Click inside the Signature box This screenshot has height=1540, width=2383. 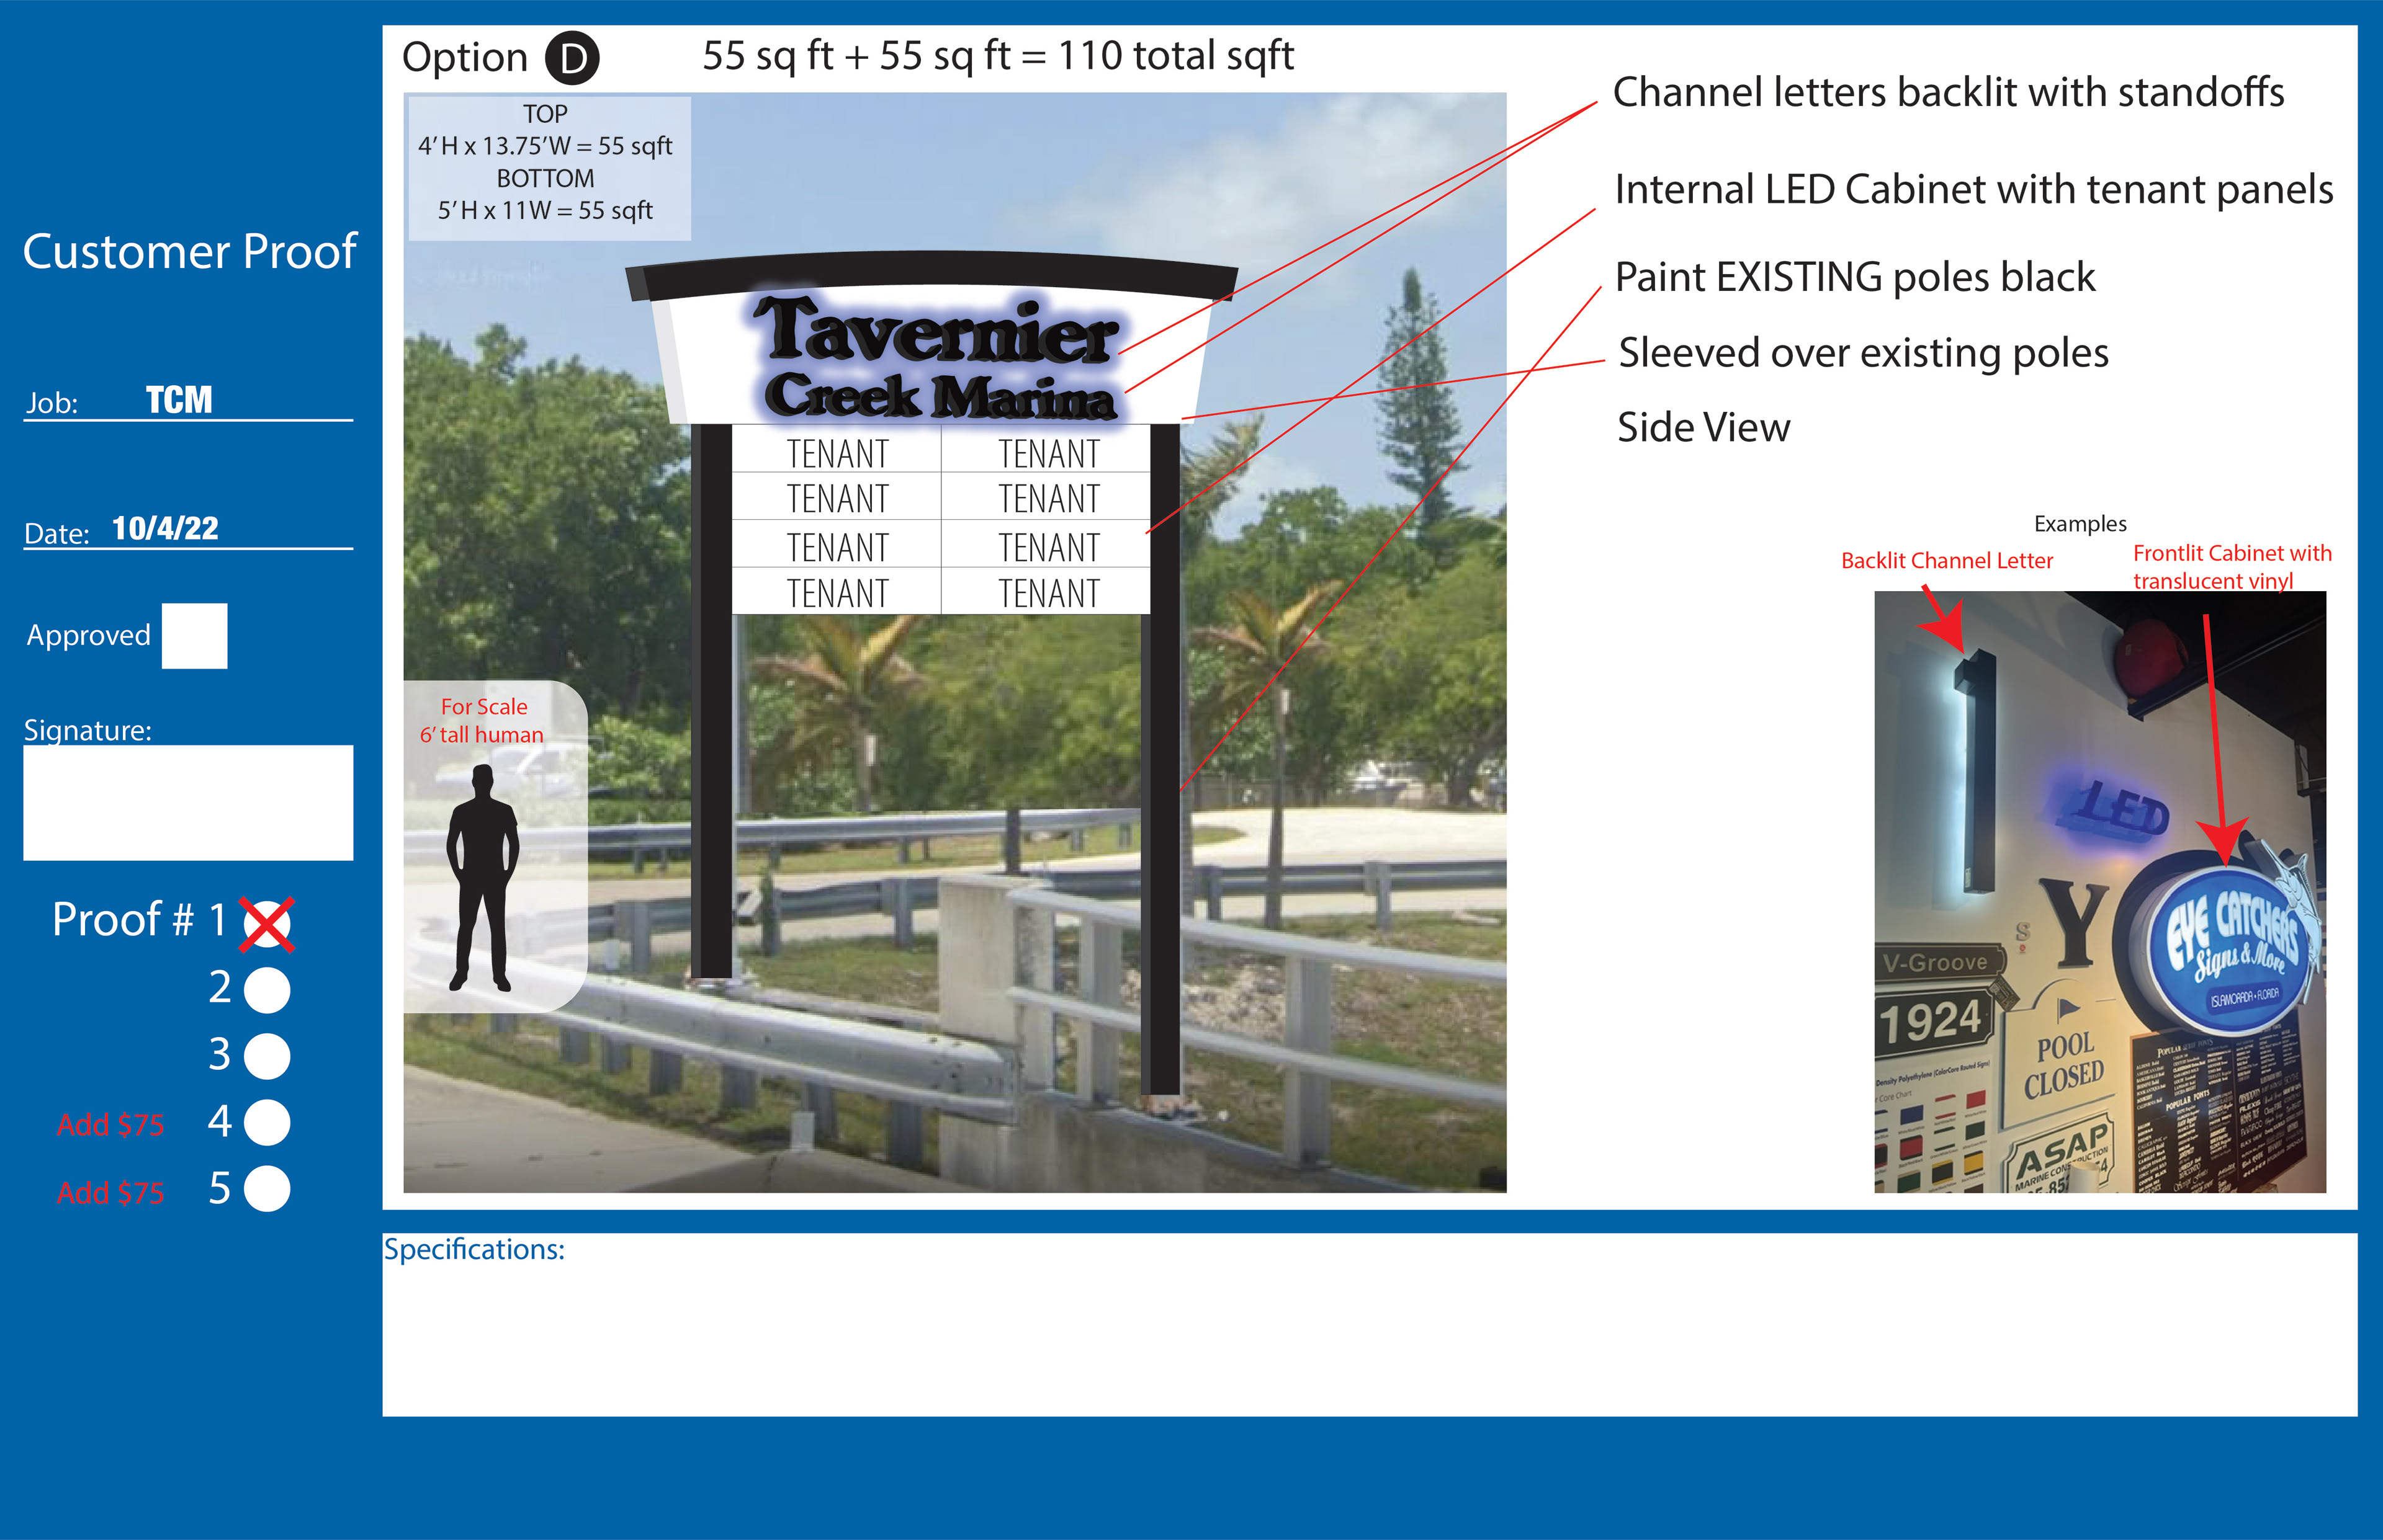[188, 802]
